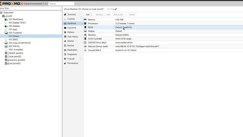This screenshot has height=137, width=243.
Task: Select the Processors hardware row
Action: tap(163, 24)
